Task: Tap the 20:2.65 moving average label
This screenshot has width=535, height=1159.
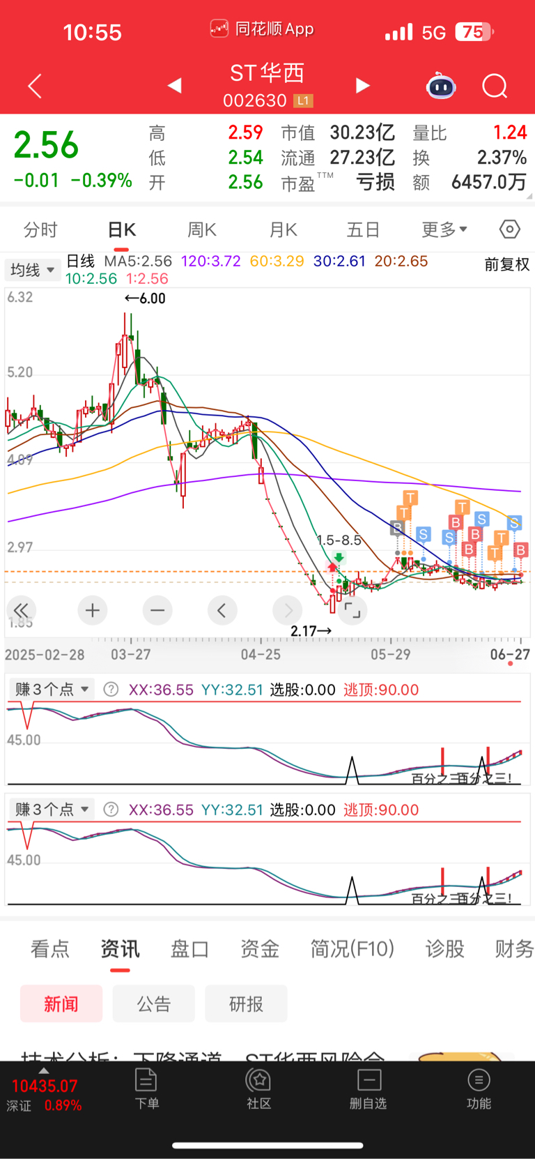Action: click(x=401, y=262)
